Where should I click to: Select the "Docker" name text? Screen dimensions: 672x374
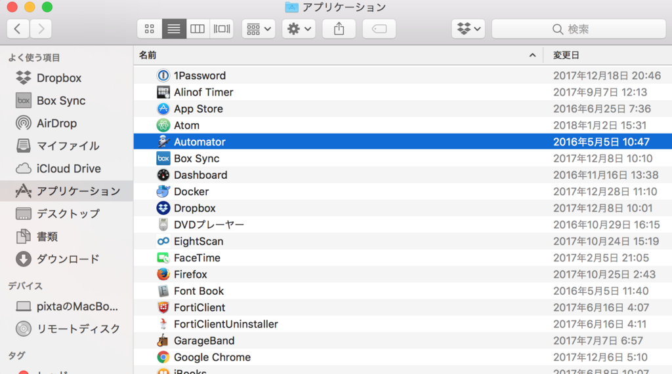click(191, 191)
